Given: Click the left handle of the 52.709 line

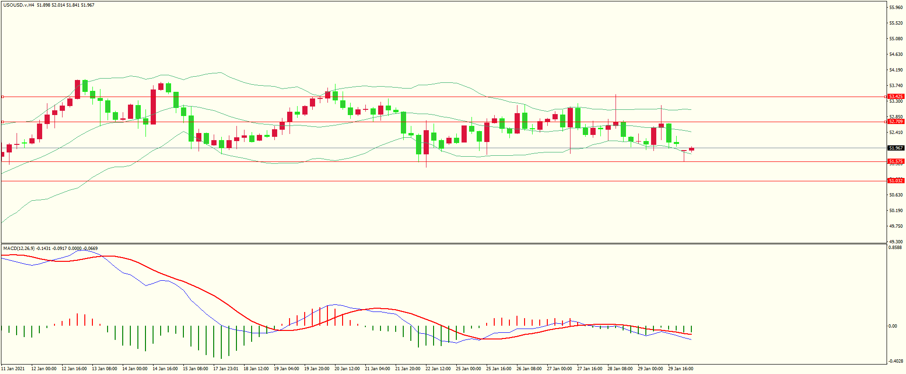Looking at the screenshot, I should tap(2, 122).
